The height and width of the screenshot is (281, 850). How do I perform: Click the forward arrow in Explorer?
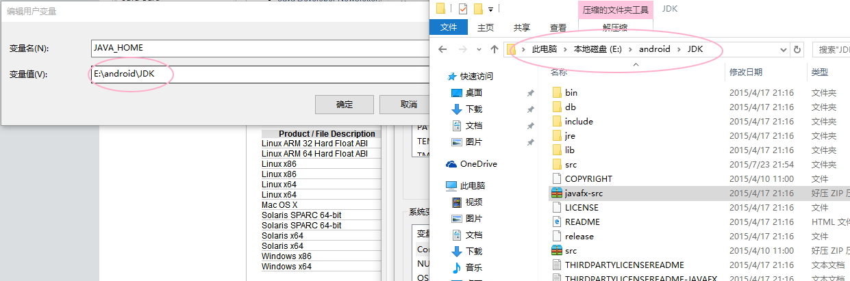coord(462,49)
